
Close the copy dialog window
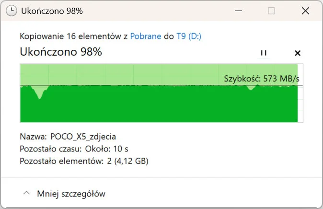[304, 11]
